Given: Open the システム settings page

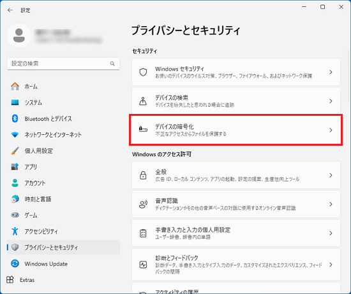Looking at the screenshot, I should click(x=64, y=102).
